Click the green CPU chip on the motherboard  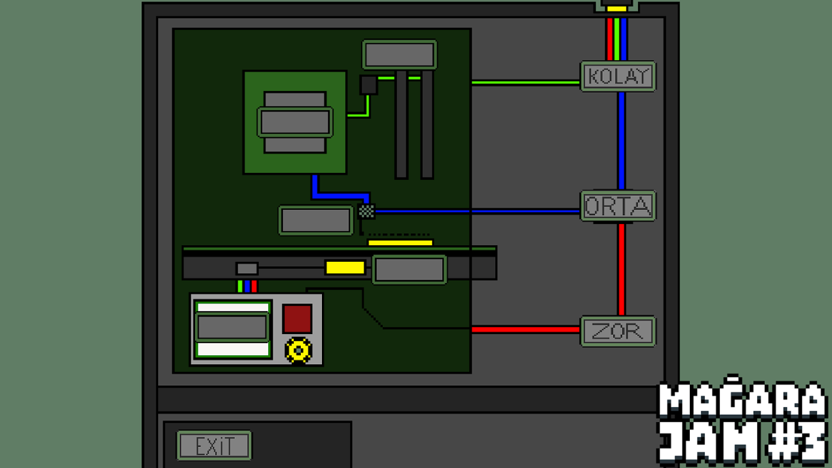tap(295, 122)
